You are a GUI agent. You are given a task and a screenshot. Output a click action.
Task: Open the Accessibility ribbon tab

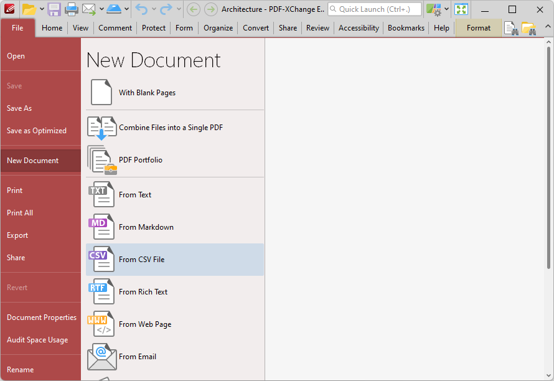[359, 28]
